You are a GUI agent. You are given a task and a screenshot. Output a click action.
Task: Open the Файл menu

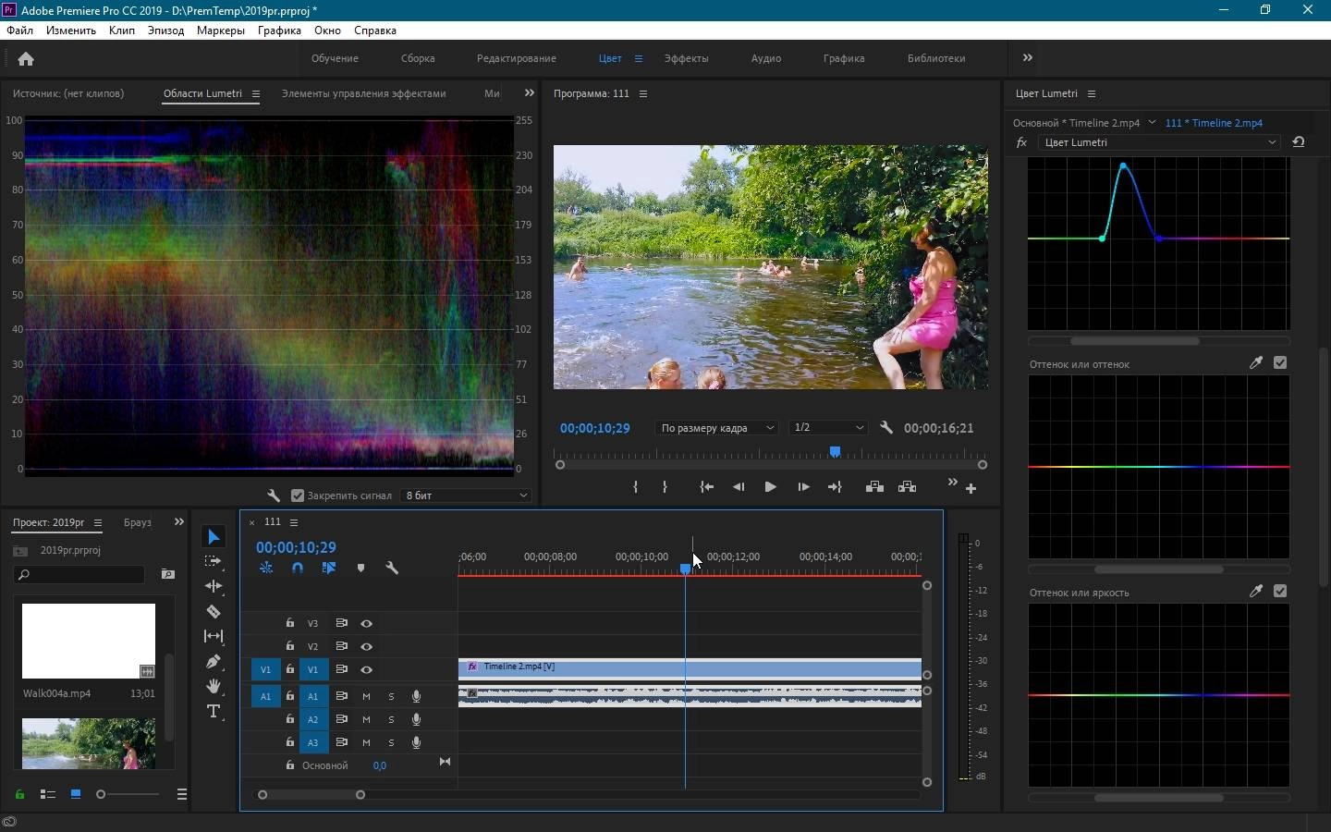coord(19,31)
